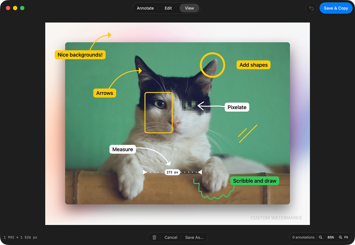Viewport: 355px width, 245px height.
Task: Click the 85% zoom level
Action: coord(331,237)
